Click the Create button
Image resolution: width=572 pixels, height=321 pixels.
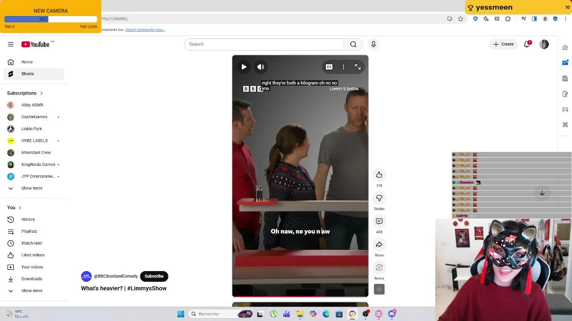point(503,44)
